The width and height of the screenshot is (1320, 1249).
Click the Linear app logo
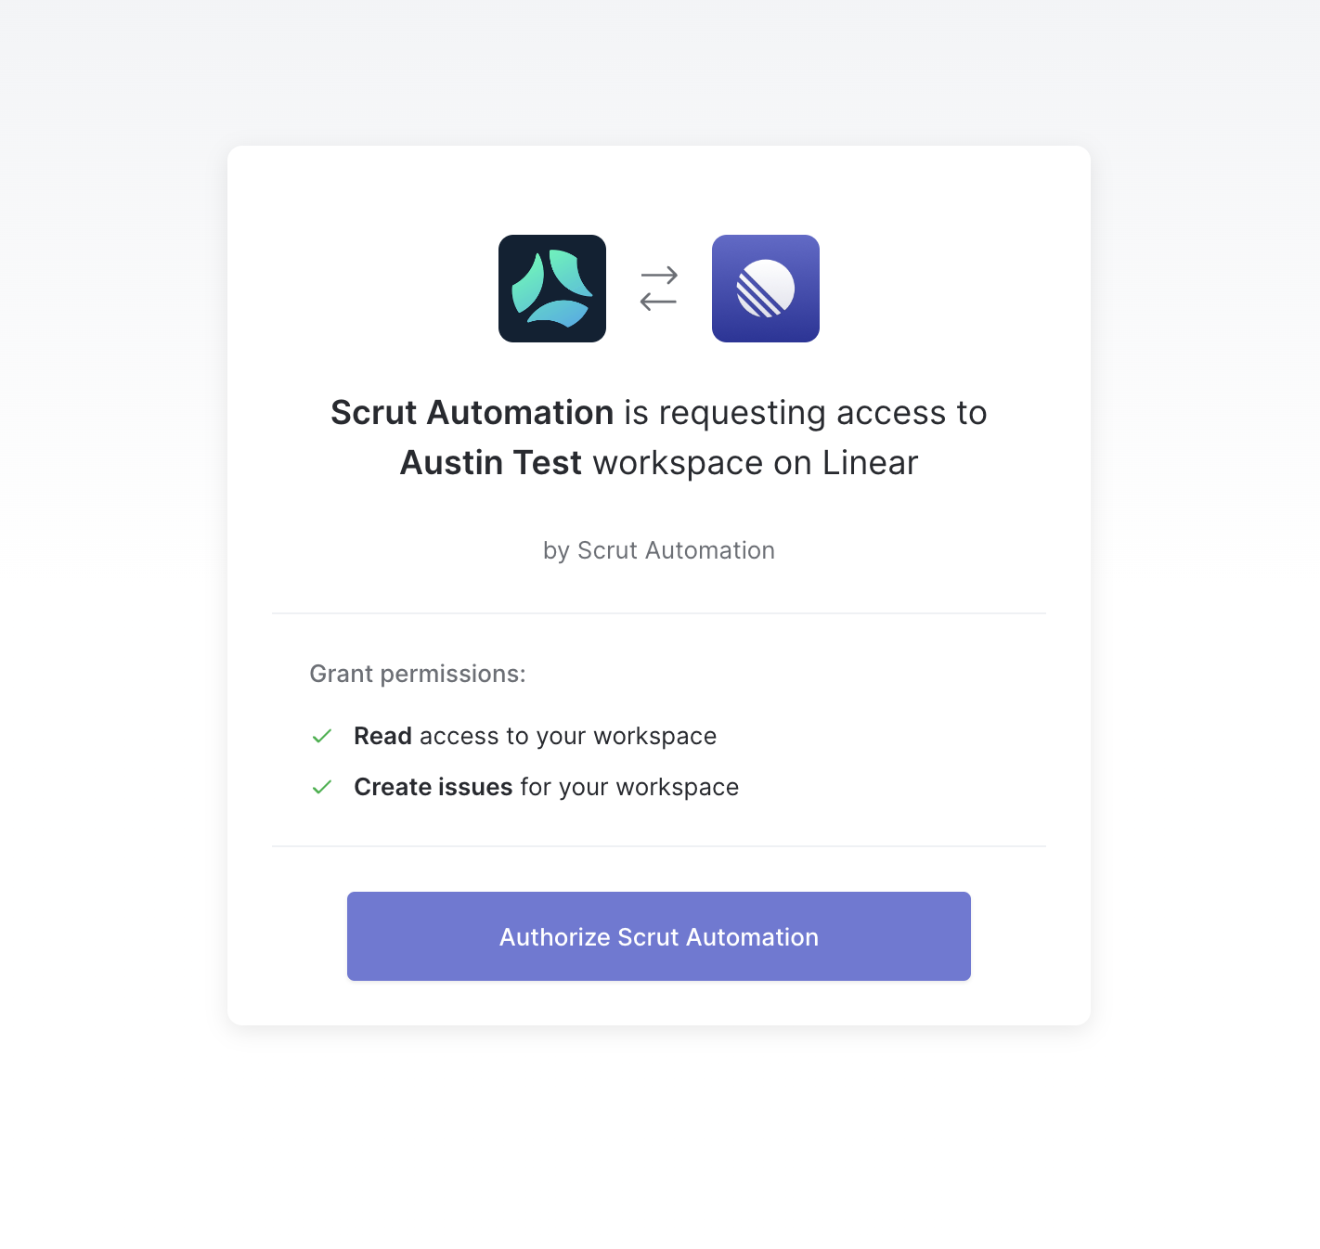coord(766,289)
